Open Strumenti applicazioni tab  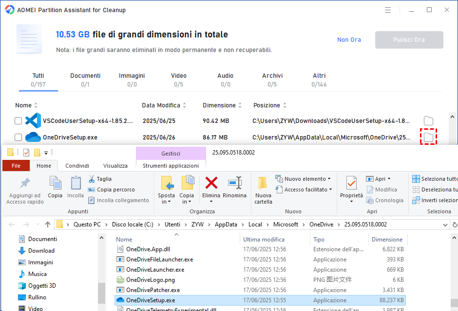pos(171,166)
